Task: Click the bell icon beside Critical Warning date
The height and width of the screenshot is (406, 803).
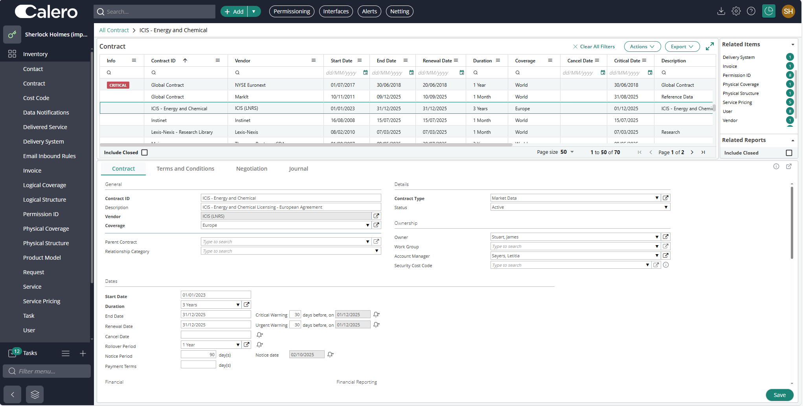Action: [376, 314]
